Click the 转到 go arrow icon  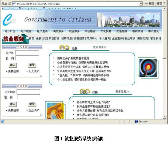click(146, 4)
